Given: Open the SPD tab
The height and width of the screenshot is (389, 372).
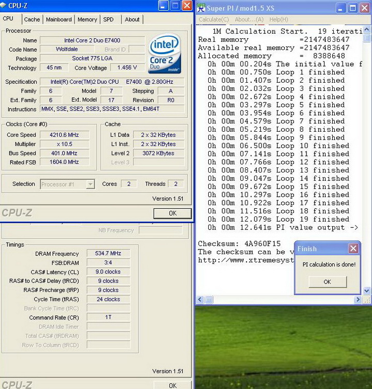Looking at the screenshot, I should tap(109, 19).
